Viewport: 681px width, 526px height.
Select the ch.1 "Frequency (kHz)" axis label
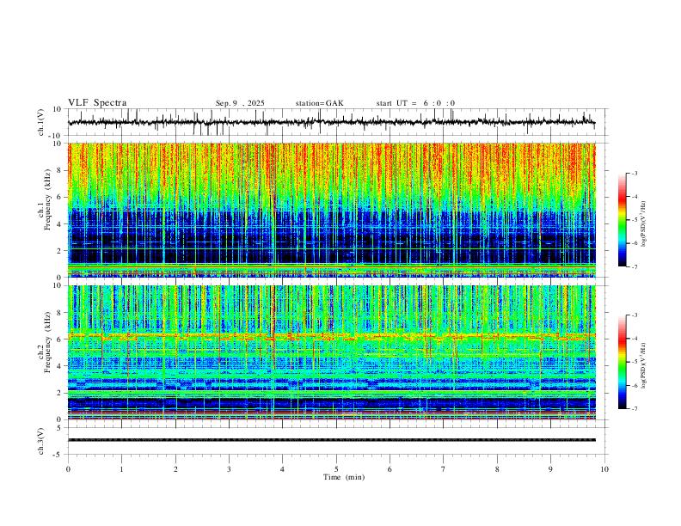click(x=48, y=200)
